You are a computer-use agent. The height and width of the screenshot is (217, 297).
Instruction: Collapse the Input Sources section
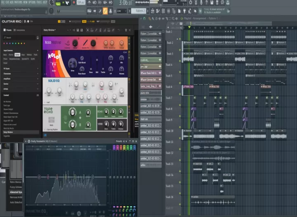click(x=38, y=50)
